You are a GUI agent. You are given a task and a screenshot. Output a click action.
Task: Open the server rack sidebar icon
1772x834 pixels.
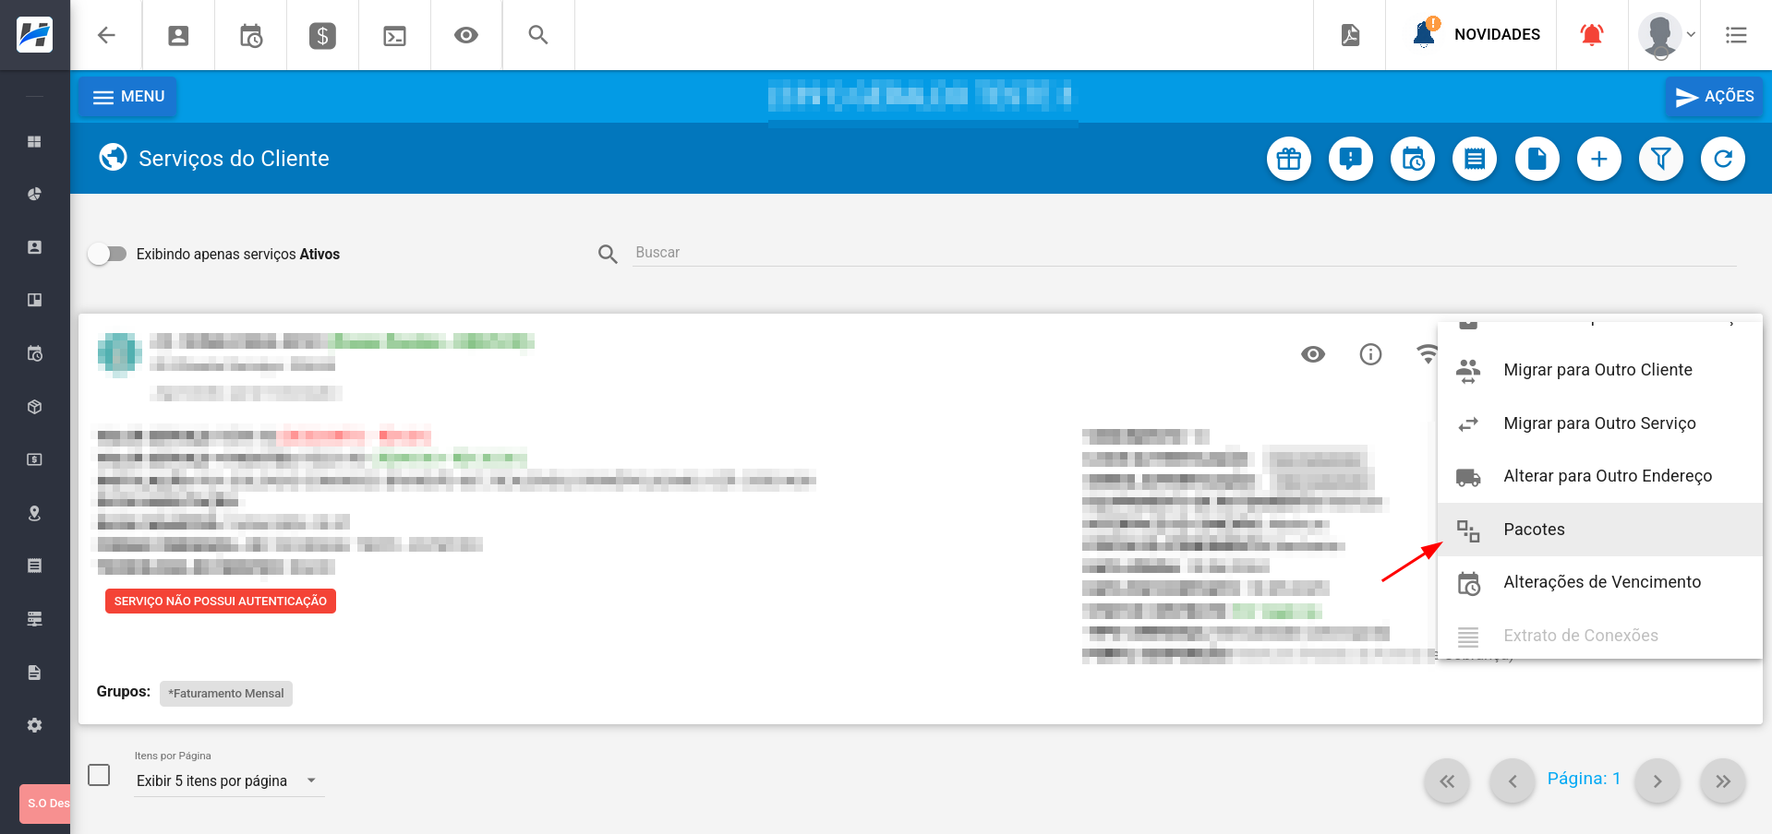coord(34,619)
